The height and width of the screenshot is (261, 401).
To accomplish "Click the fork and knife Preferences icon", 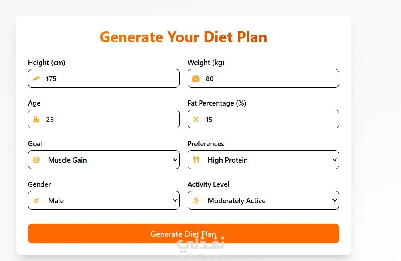I will coord(196,160).
